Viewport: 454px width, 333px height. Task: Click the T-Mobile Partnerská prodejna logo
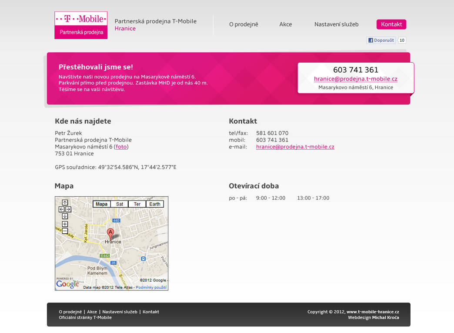click(x=81, y=25)
